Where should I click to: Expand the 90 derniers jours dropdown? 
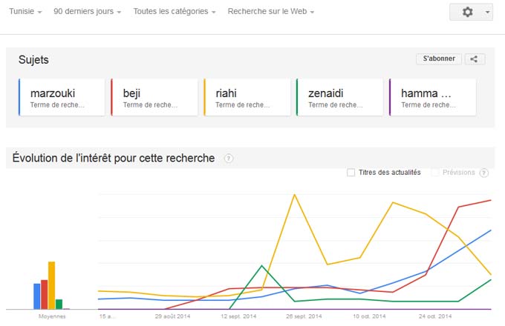click(87, 12)
